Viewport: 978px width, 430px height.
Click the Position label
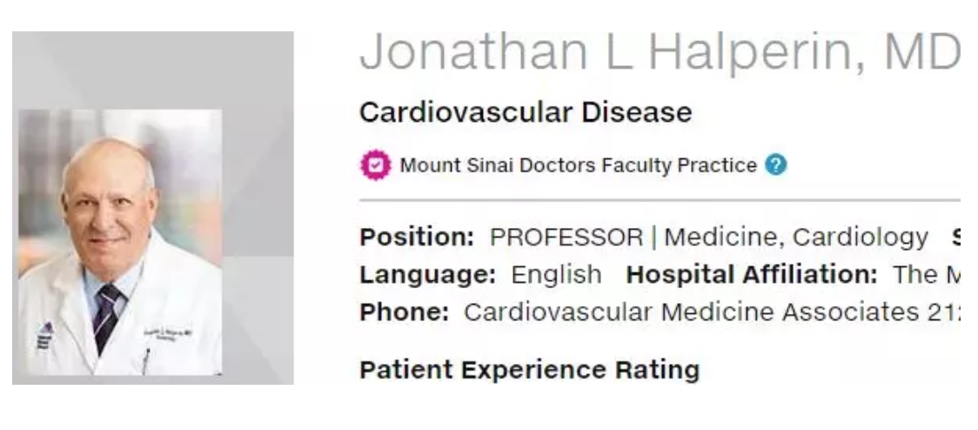tap(418, 237)
